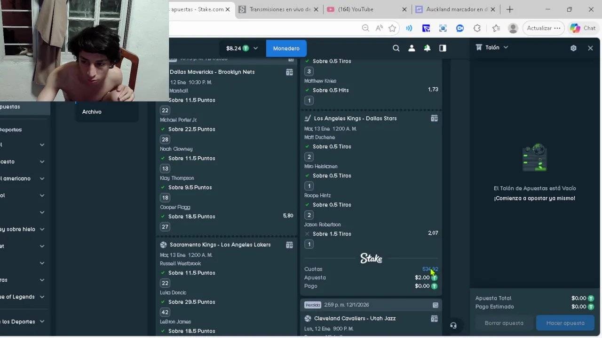Click the blue sound-wave extension icon
The height and width of the screenshot is (338, 602).
(x=409, y=28)
